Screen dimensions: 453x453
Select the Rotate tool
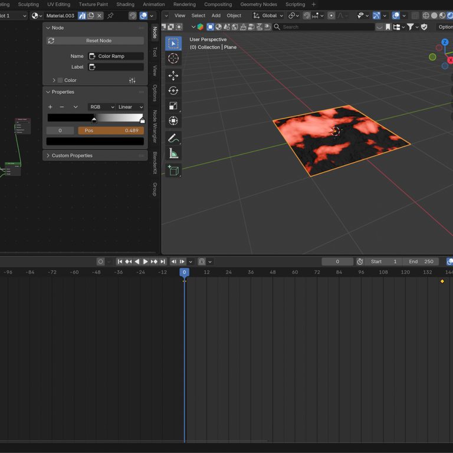(x=173, y=91)
